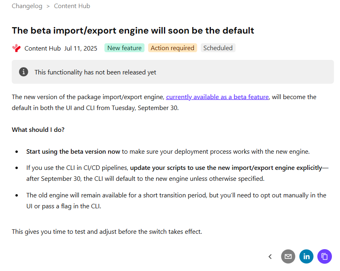Click the Scheduled status tag

pyautogui.click(x=218, y=48)
